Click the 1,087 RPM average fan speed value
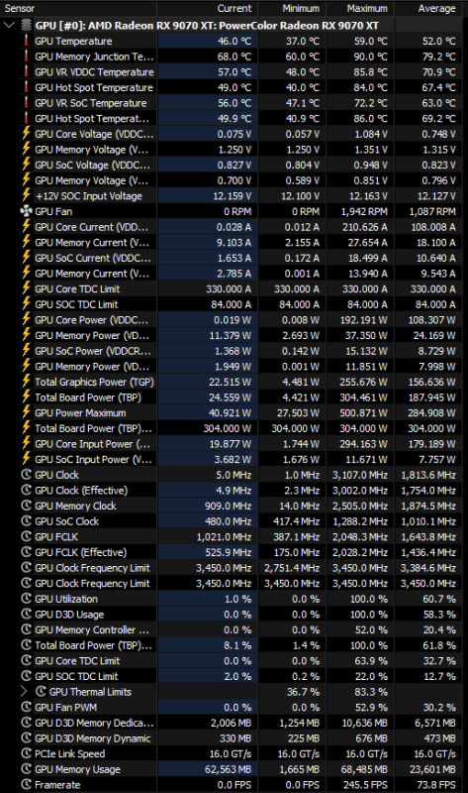Viewport: 468px width, 793px height. [432, 211]
